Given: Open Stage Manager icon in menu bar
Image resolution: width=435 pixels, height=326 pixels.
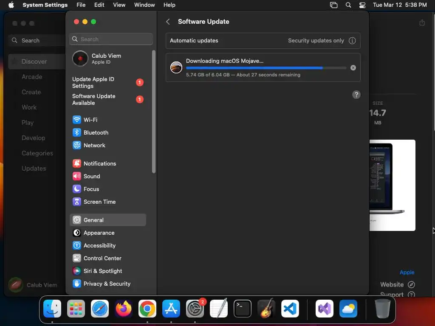Looking at the screenshot, I should (x=334, y=5).
